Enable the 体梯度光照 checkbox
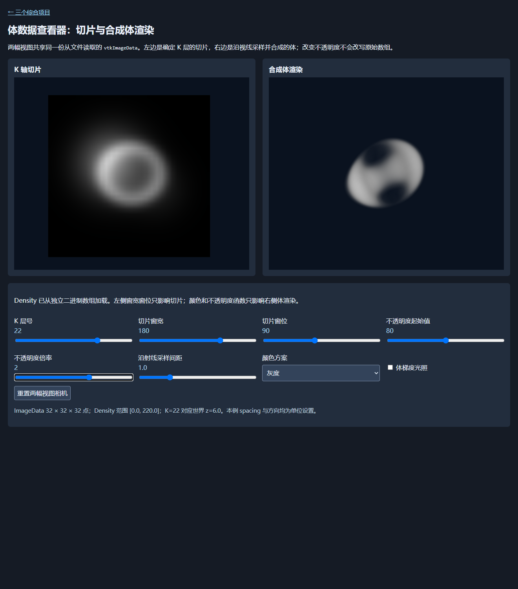The width and height of the screenshot is (518, 589). pyautogui.click(x=390, y=368)
